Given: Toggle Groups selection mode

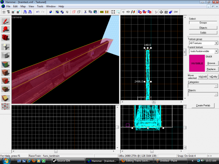Looking at the screenshot, I should pyautogui.click(x=203, y=23).
